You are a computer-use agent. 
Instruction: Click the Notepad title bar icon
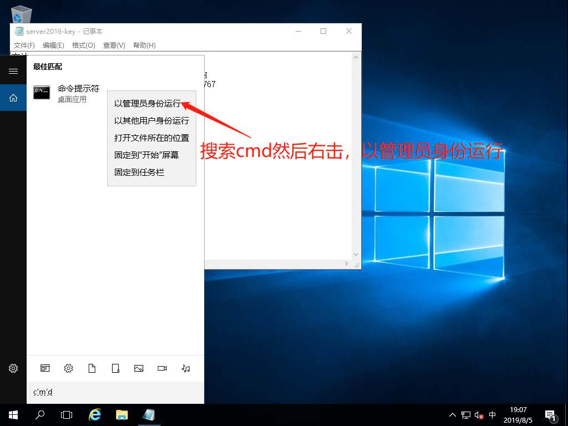tap(19, 32)
